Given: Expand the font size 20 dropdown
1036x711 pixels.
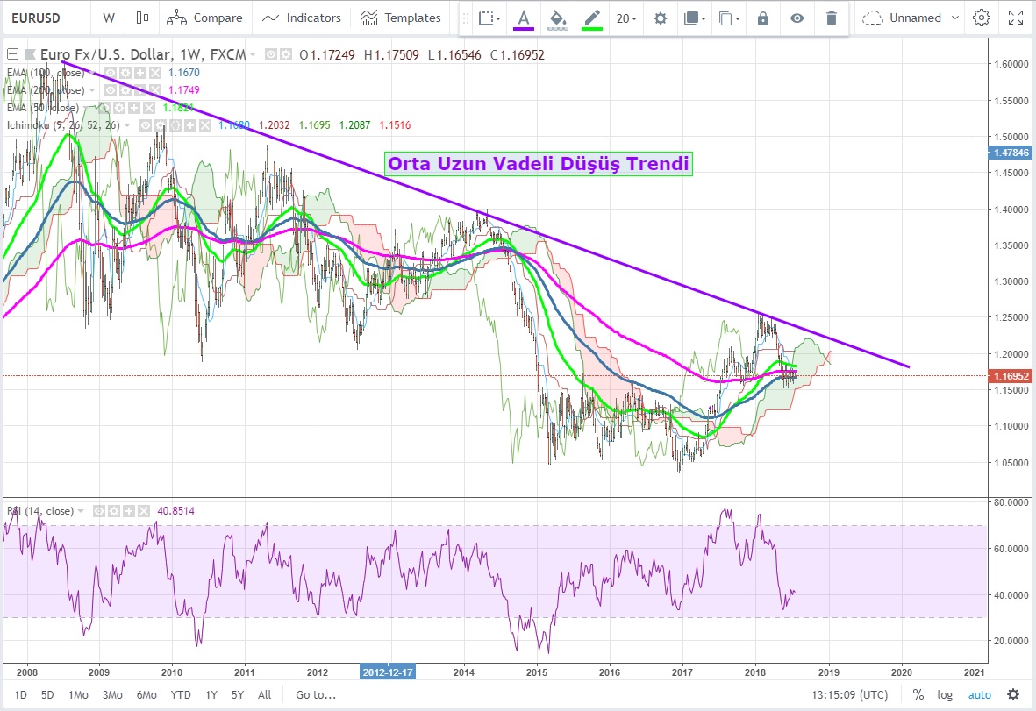Looking at the screenshot, I should [x=626, y=18].
